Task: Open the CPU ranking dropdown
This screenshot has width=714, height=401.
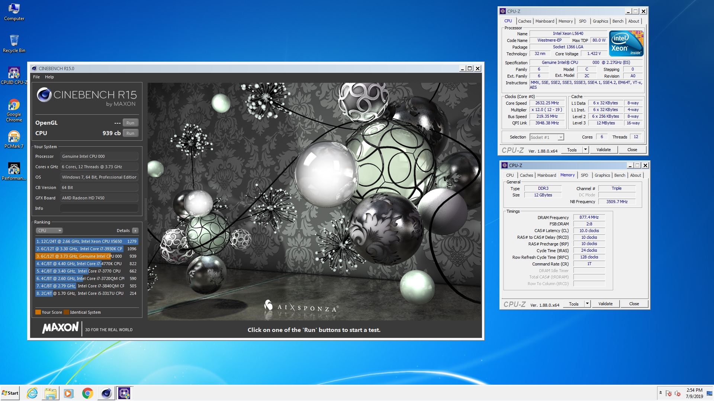Action: pyautogui.click(x=49, y=231)
